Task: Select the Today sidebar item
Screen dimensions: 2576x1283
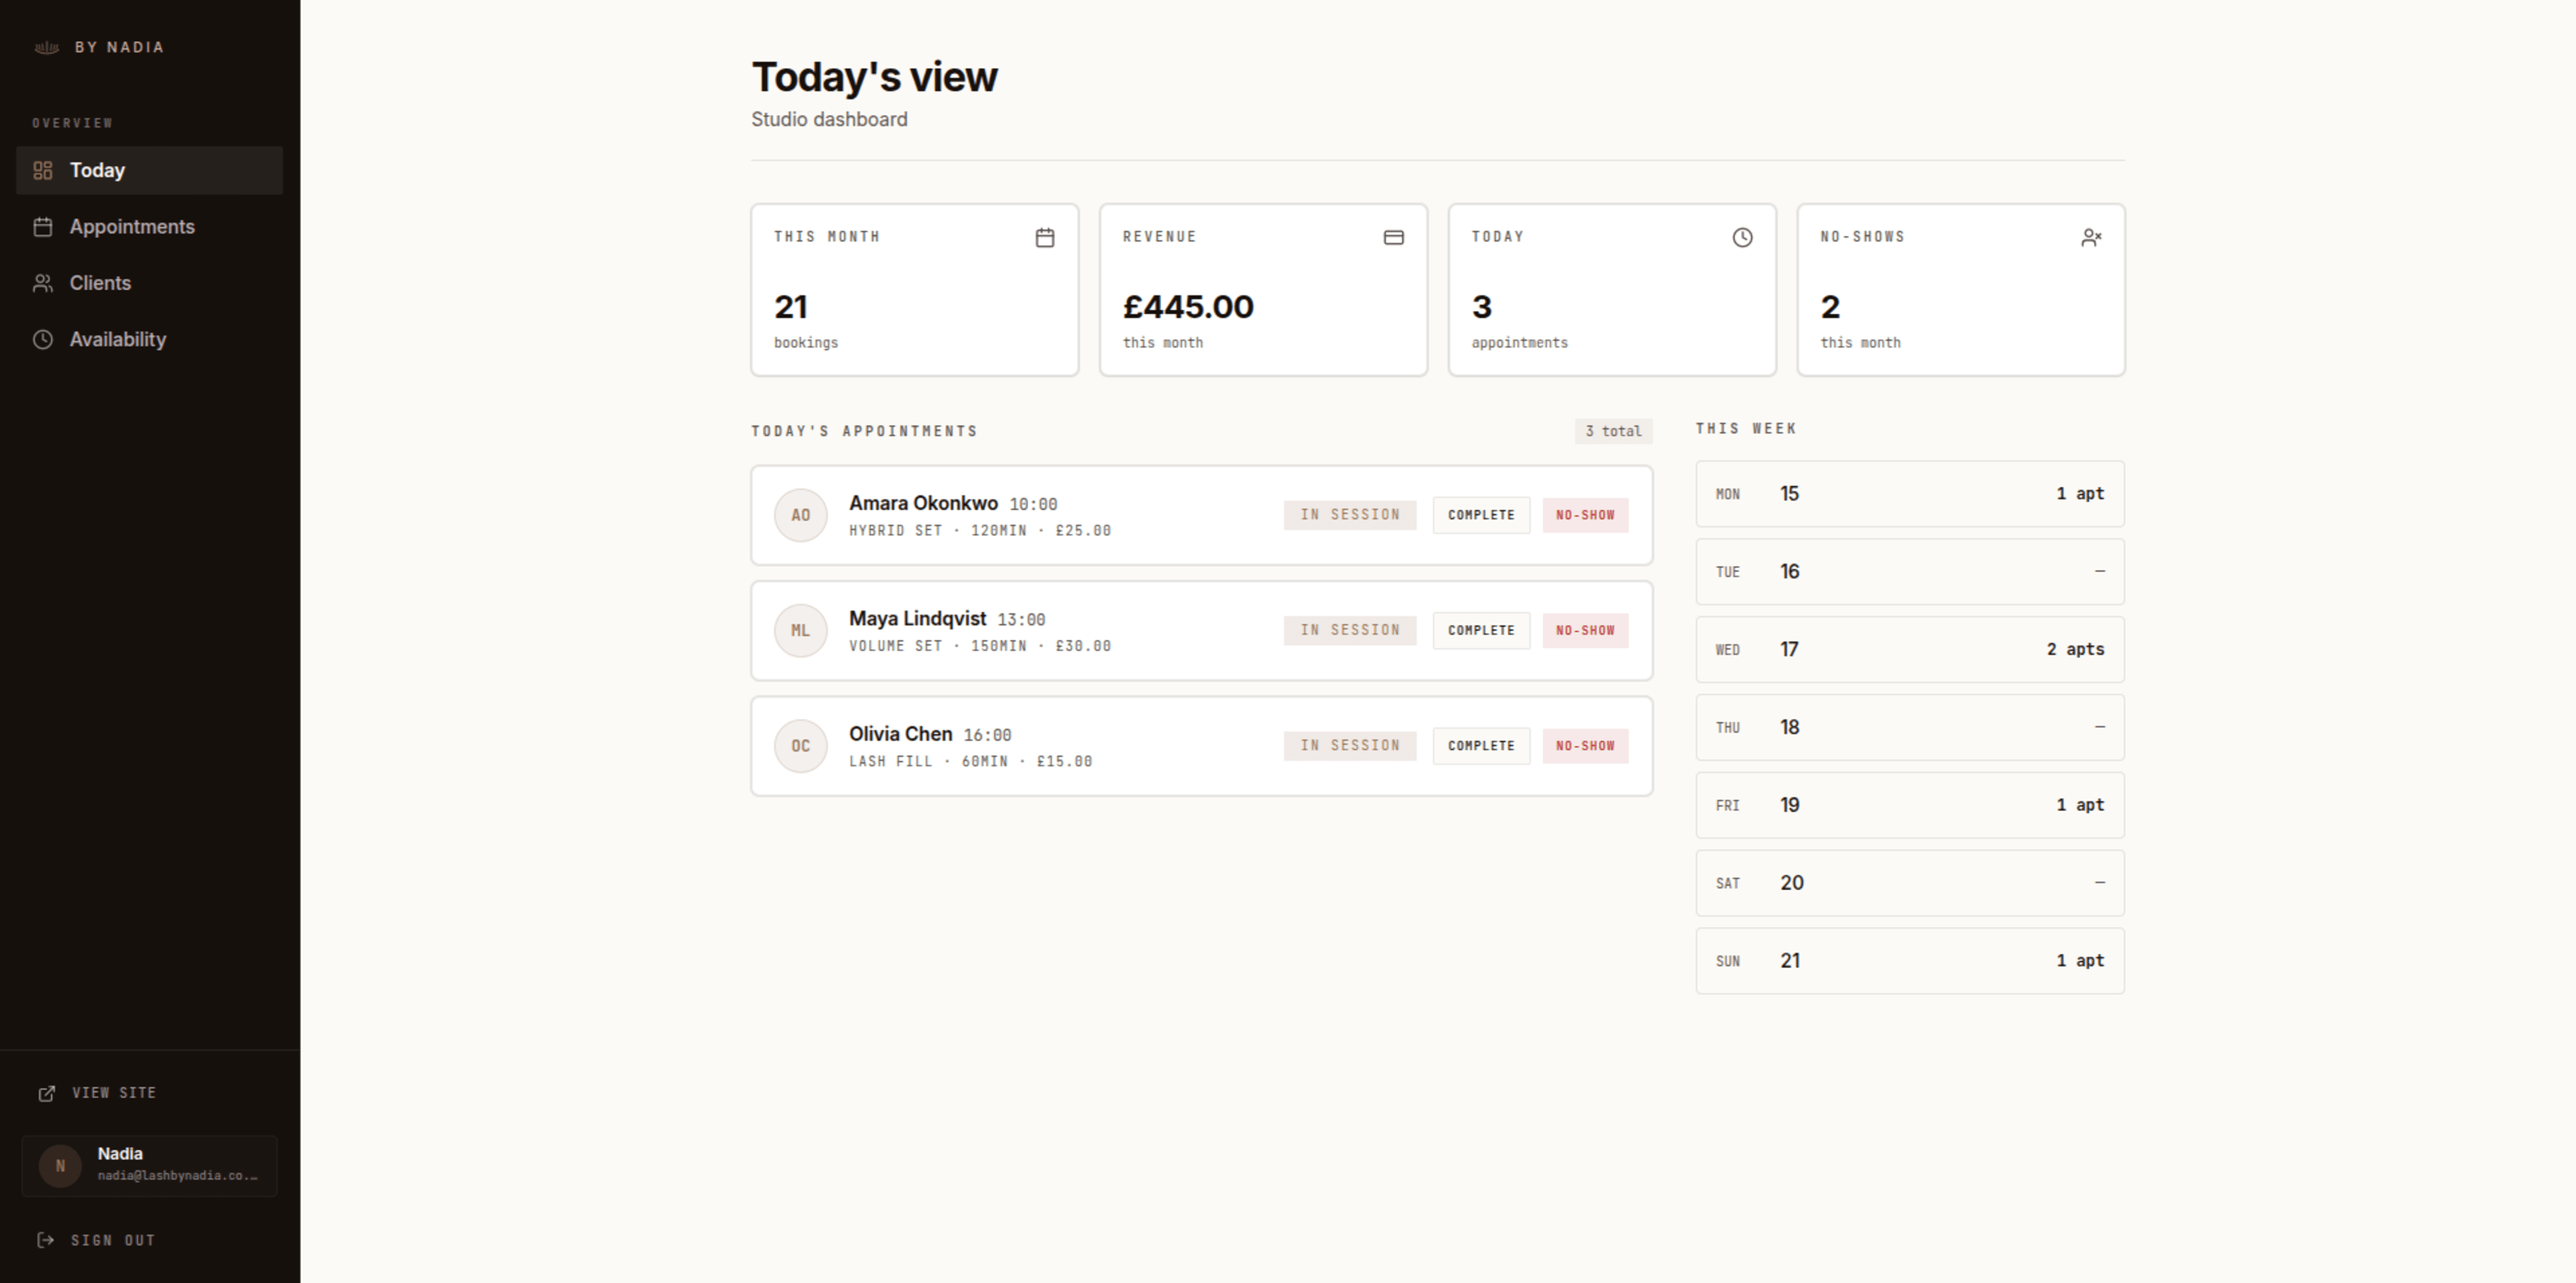Action: 149,170
